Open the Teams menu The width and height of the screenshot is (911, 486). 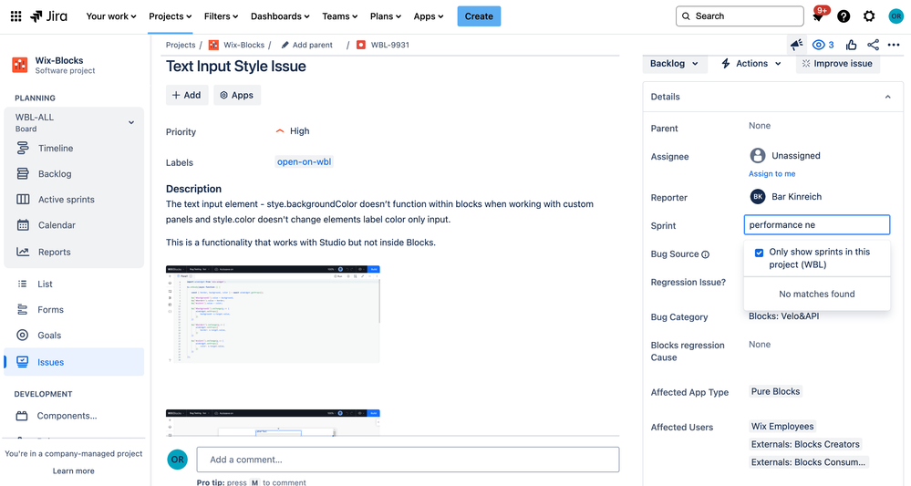(340, 16)
